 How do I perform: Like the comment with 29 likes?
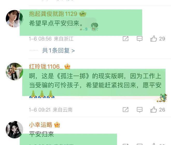[153, 39]
